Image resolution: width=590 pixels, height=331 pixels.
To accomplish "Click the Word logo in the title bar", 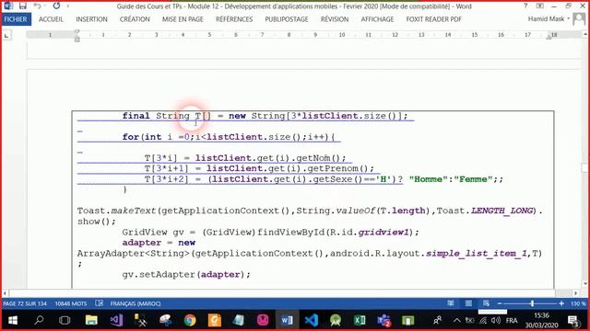I will tap(8, 6).
